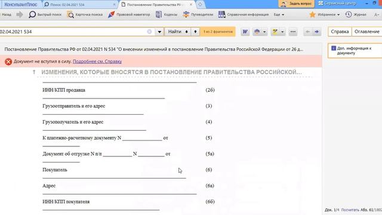
Task: Open the more options ellipsis button
Action: pyautogui.click(x=293, y=32)
